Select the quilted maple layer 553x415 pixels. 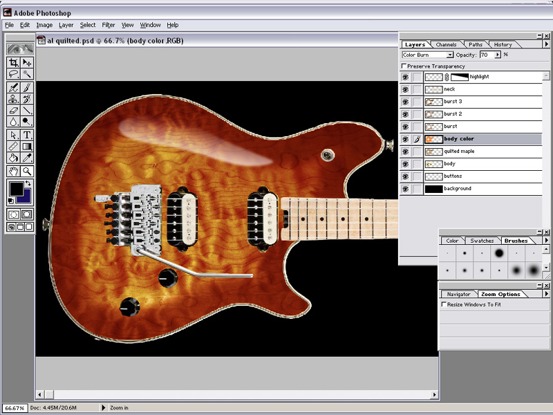click(x=459, y=151)
